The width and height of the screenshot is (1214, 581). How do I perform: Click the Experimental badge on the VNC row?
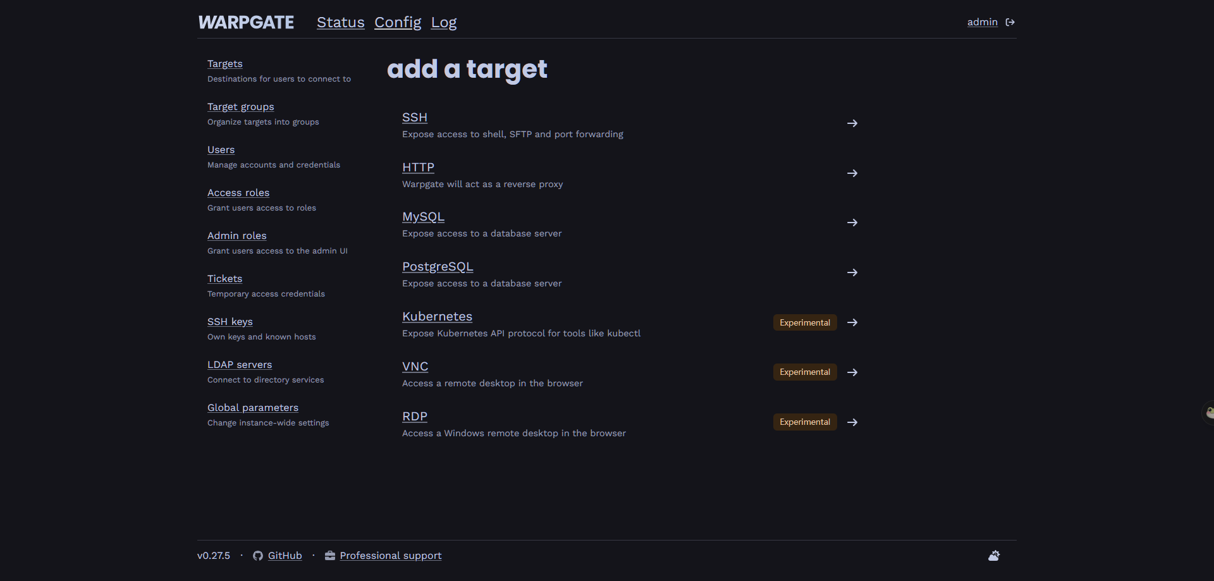point(805,372)
